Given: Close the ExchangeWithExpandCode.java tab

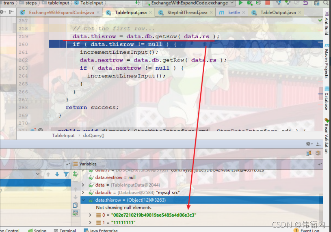Looking at the screenshot, I should point(98,13).
